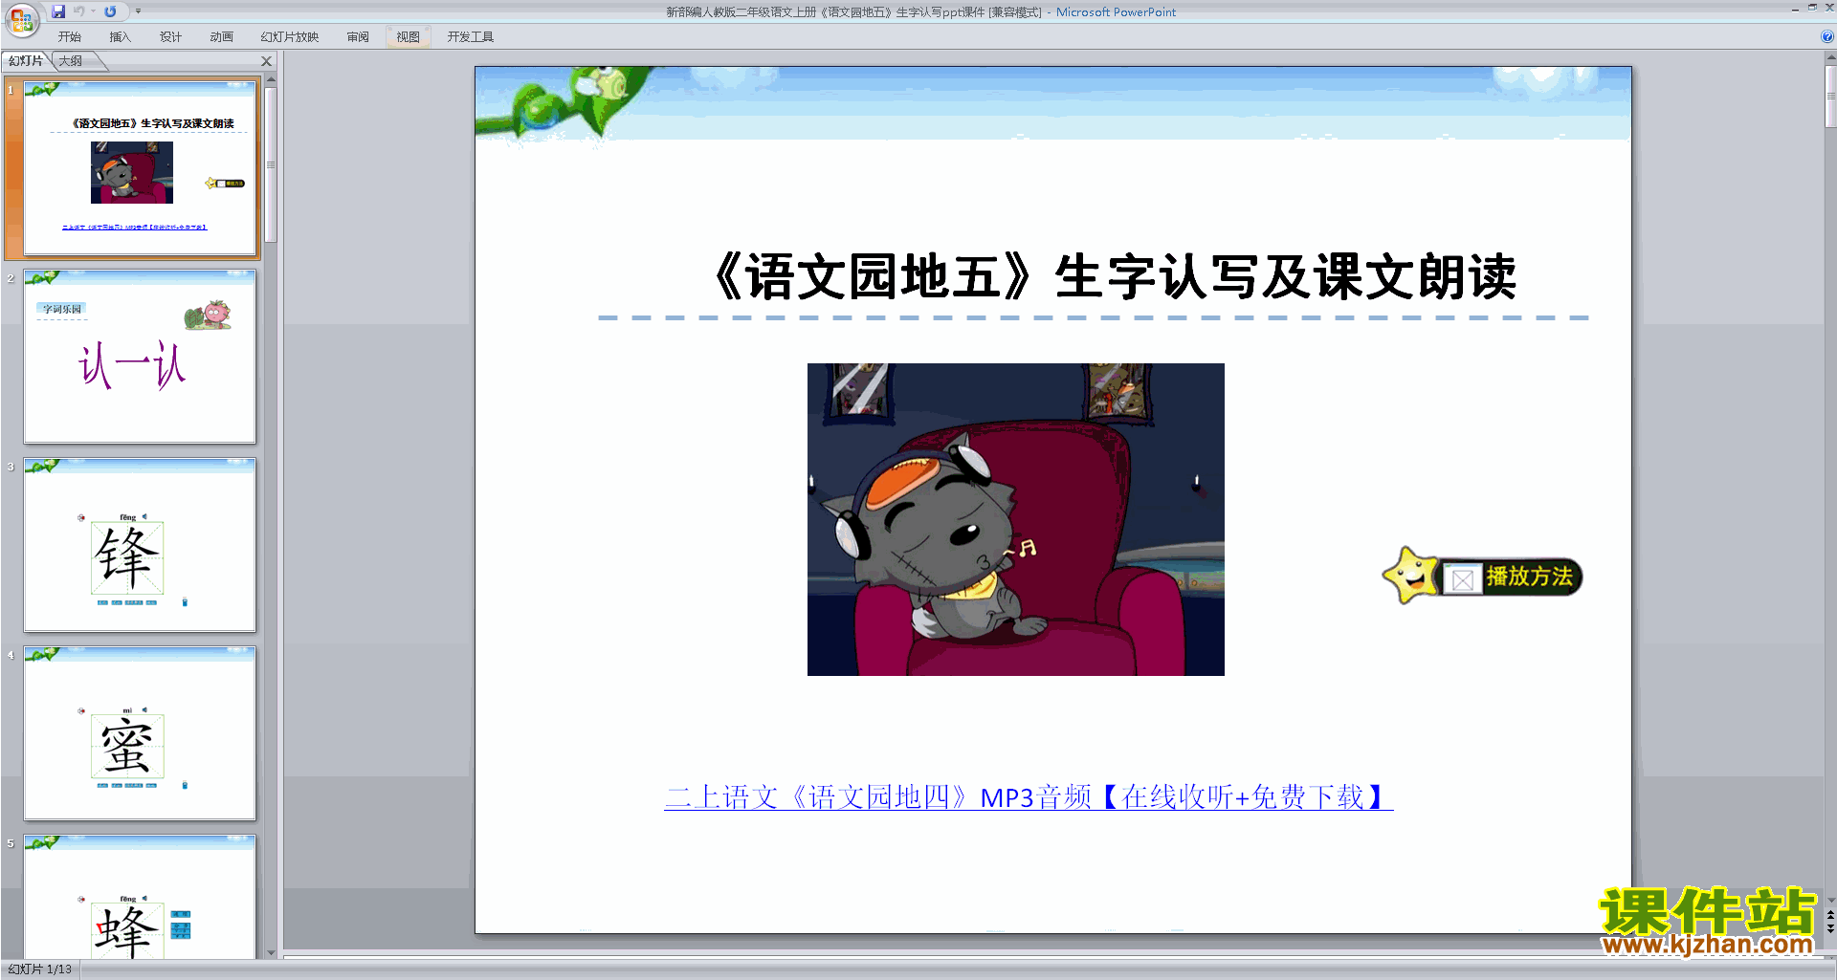
Task: Go to previous slide double-arrow button
Action: (1831, 915)
